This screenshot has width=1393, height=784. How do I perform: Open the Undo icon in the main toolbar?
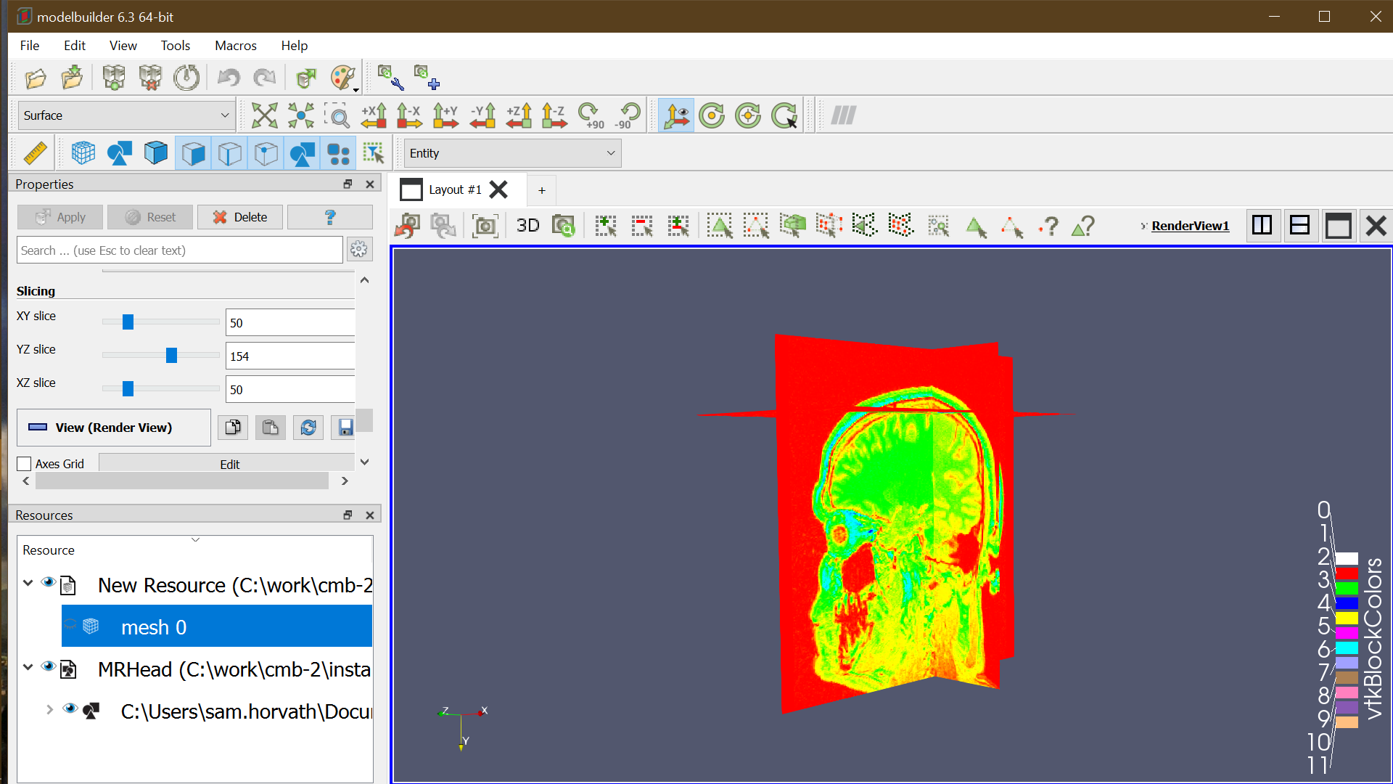228,77
